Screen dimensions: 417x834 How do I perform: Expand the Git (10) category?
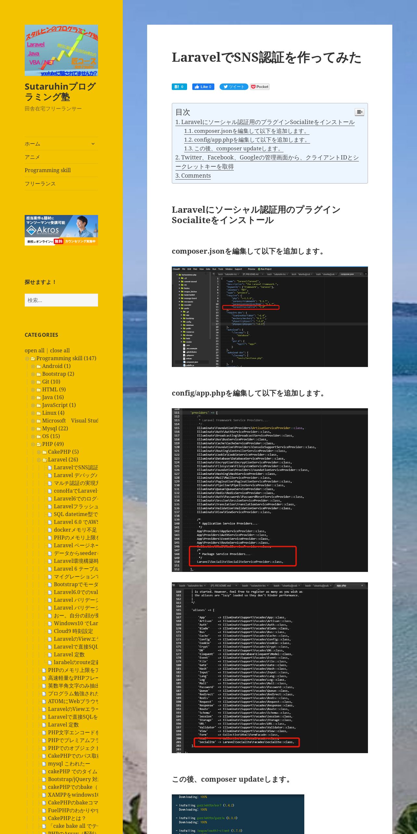33,382
